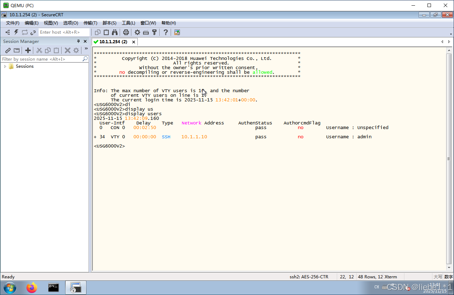Image resolution: width=454 pixels, height=295 pixels.
Task: Click the Copy icon in main toolbar
Action: (98, 32)
